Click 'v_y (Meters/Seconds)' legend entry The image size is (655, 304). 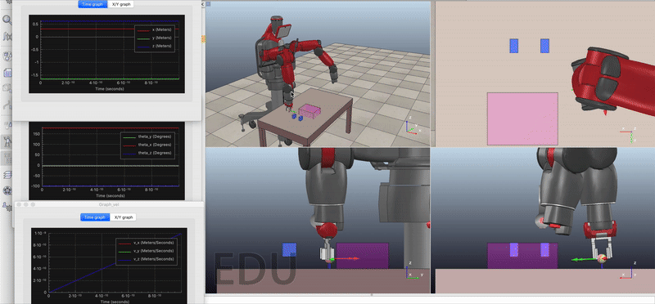coord(147,251)
